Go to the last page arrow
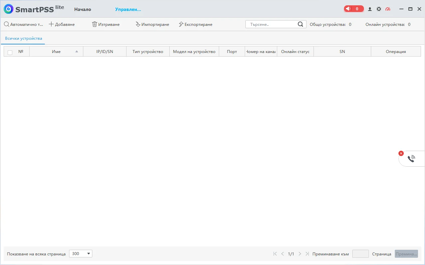The image size is (425, 265). click(x=307, y=254)
